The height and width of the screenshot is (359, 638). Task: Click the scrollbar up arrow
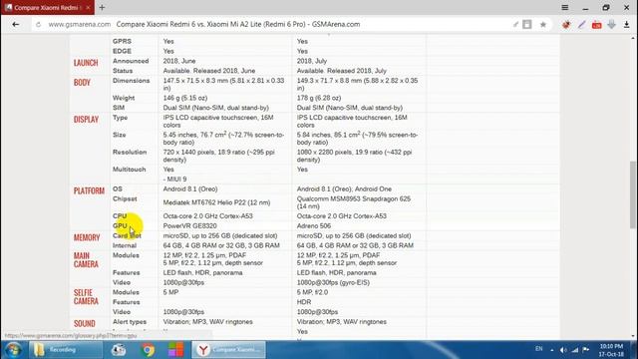coord(632,38)
